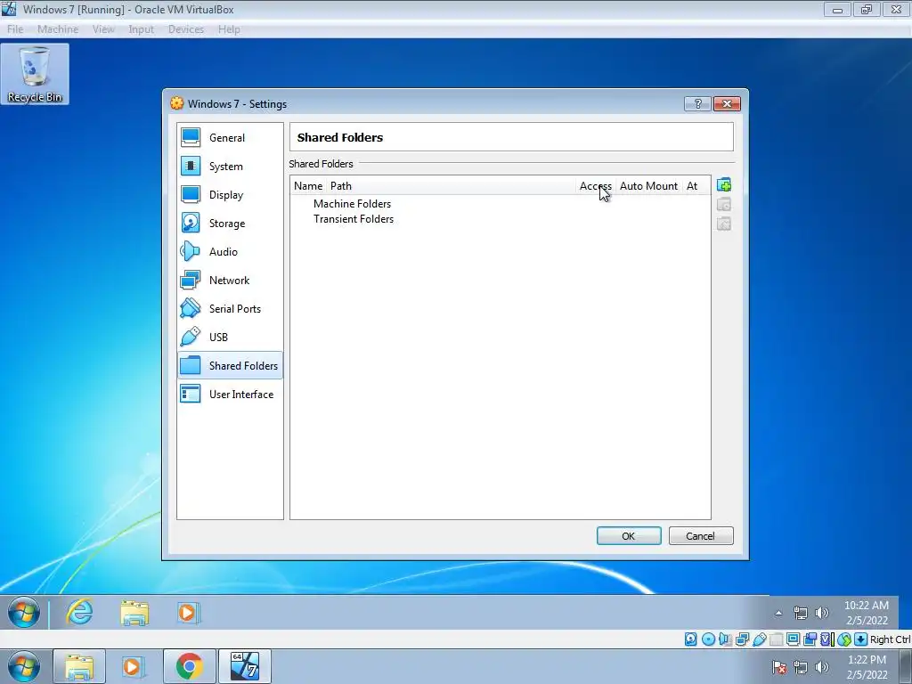Open Chrome from host taskbar

click(x=189, y=666)
